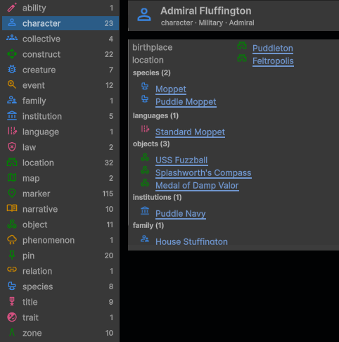Click the phenomenon storm cloud icon
339x342 pixels.
[x=12, y=240]
